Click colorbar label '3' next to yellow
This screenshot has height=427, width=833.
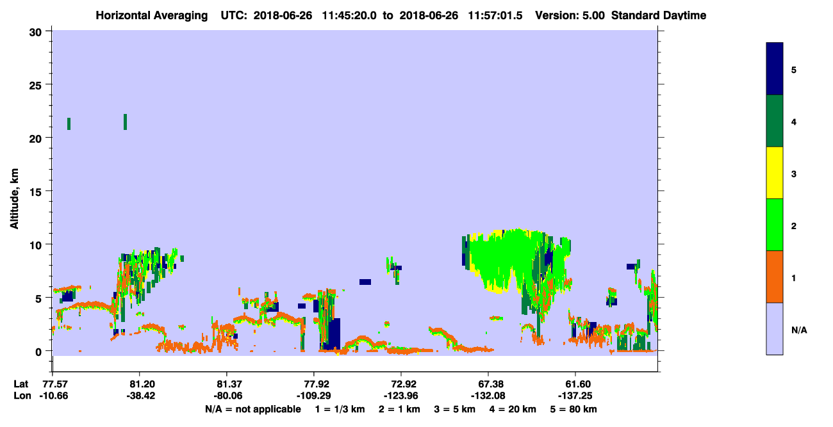794,174
